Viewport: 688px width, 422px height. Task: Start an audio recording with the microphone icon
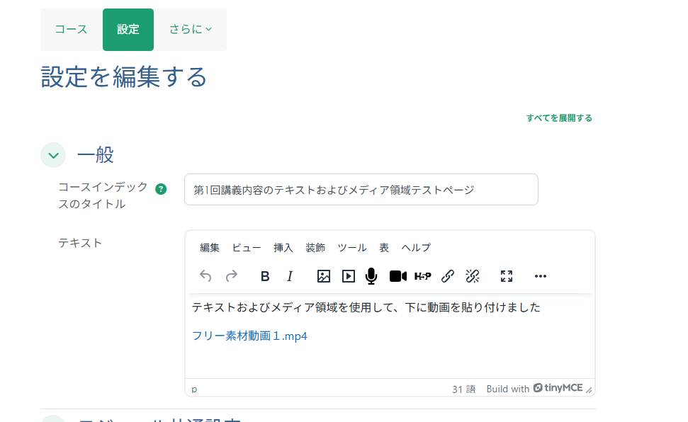coord(372,276)
